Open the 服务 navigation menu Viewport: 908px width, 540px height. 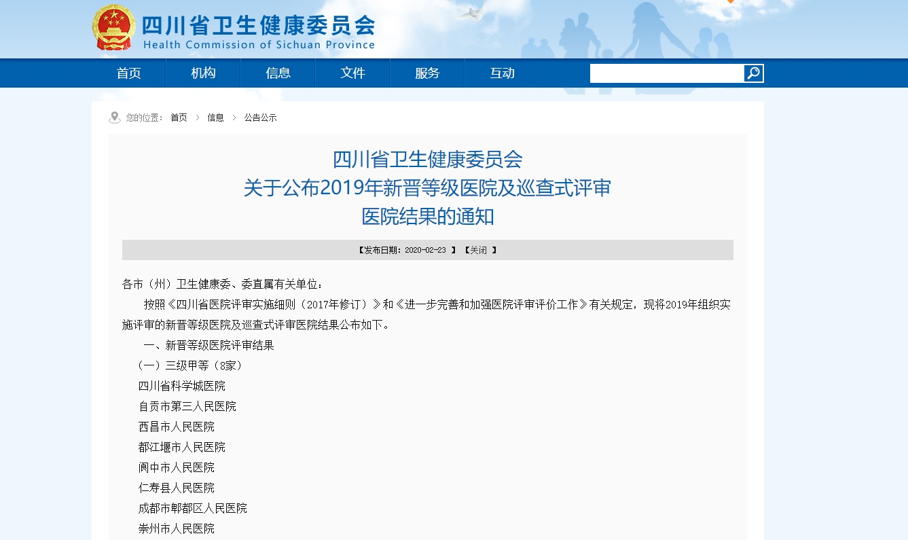point(427,73)
